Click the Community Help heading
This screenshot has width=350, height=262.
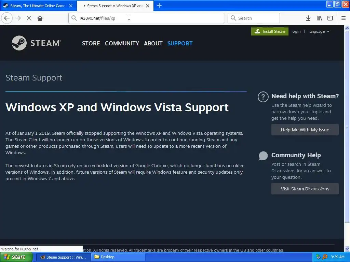pyautogui.click(x=296, y=155)
